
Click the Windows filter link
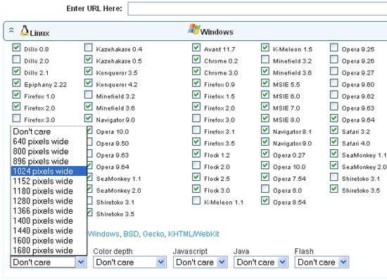click(103, 234)
